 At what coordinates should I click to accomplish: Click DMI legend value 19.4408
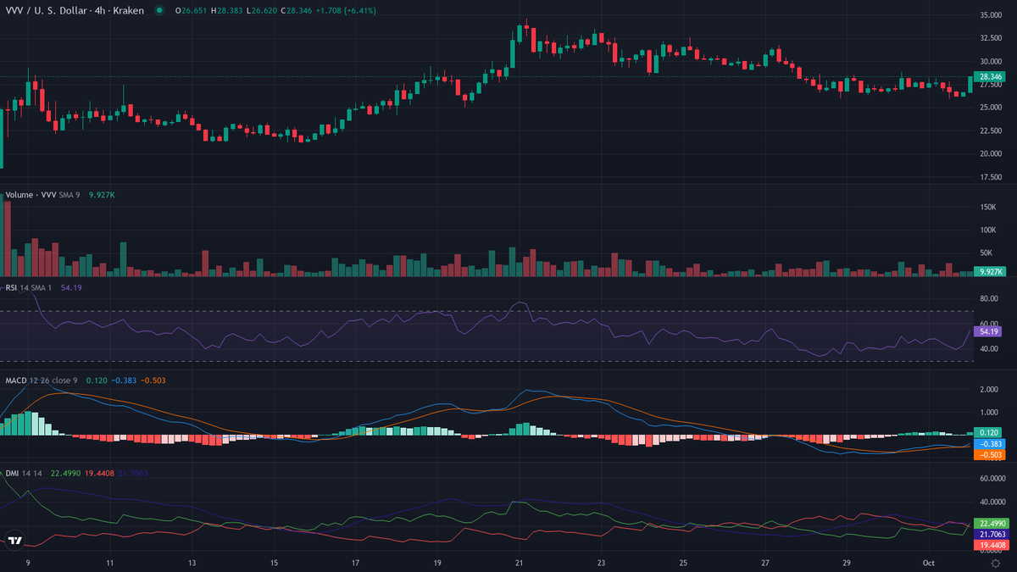[x=98, y=473]
